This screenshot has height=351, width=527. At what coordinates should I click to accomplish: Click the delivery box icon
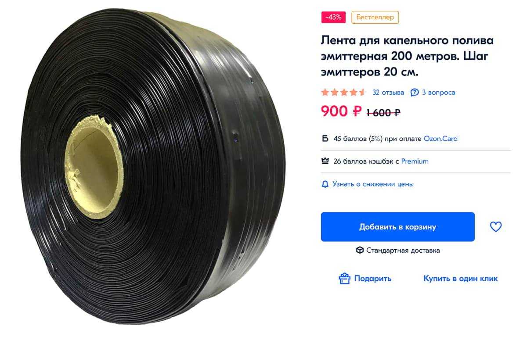(360, 250)
